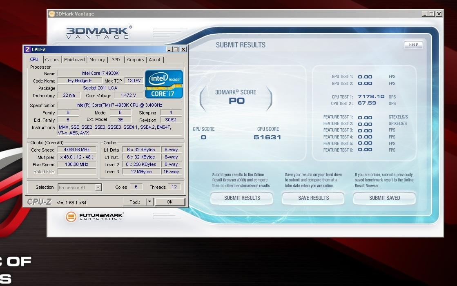The width and height of the screenshot is (457, 286).
Task: Open the Memory tab in CPU-Z
Action: click(97, 60)
